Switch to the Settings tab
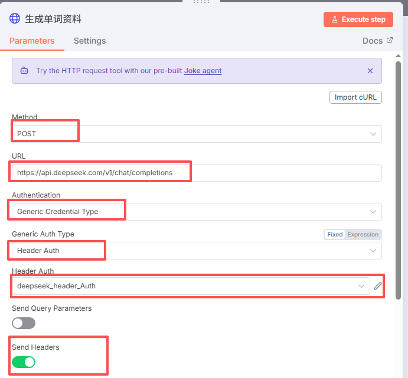 [x=90, y=41]
